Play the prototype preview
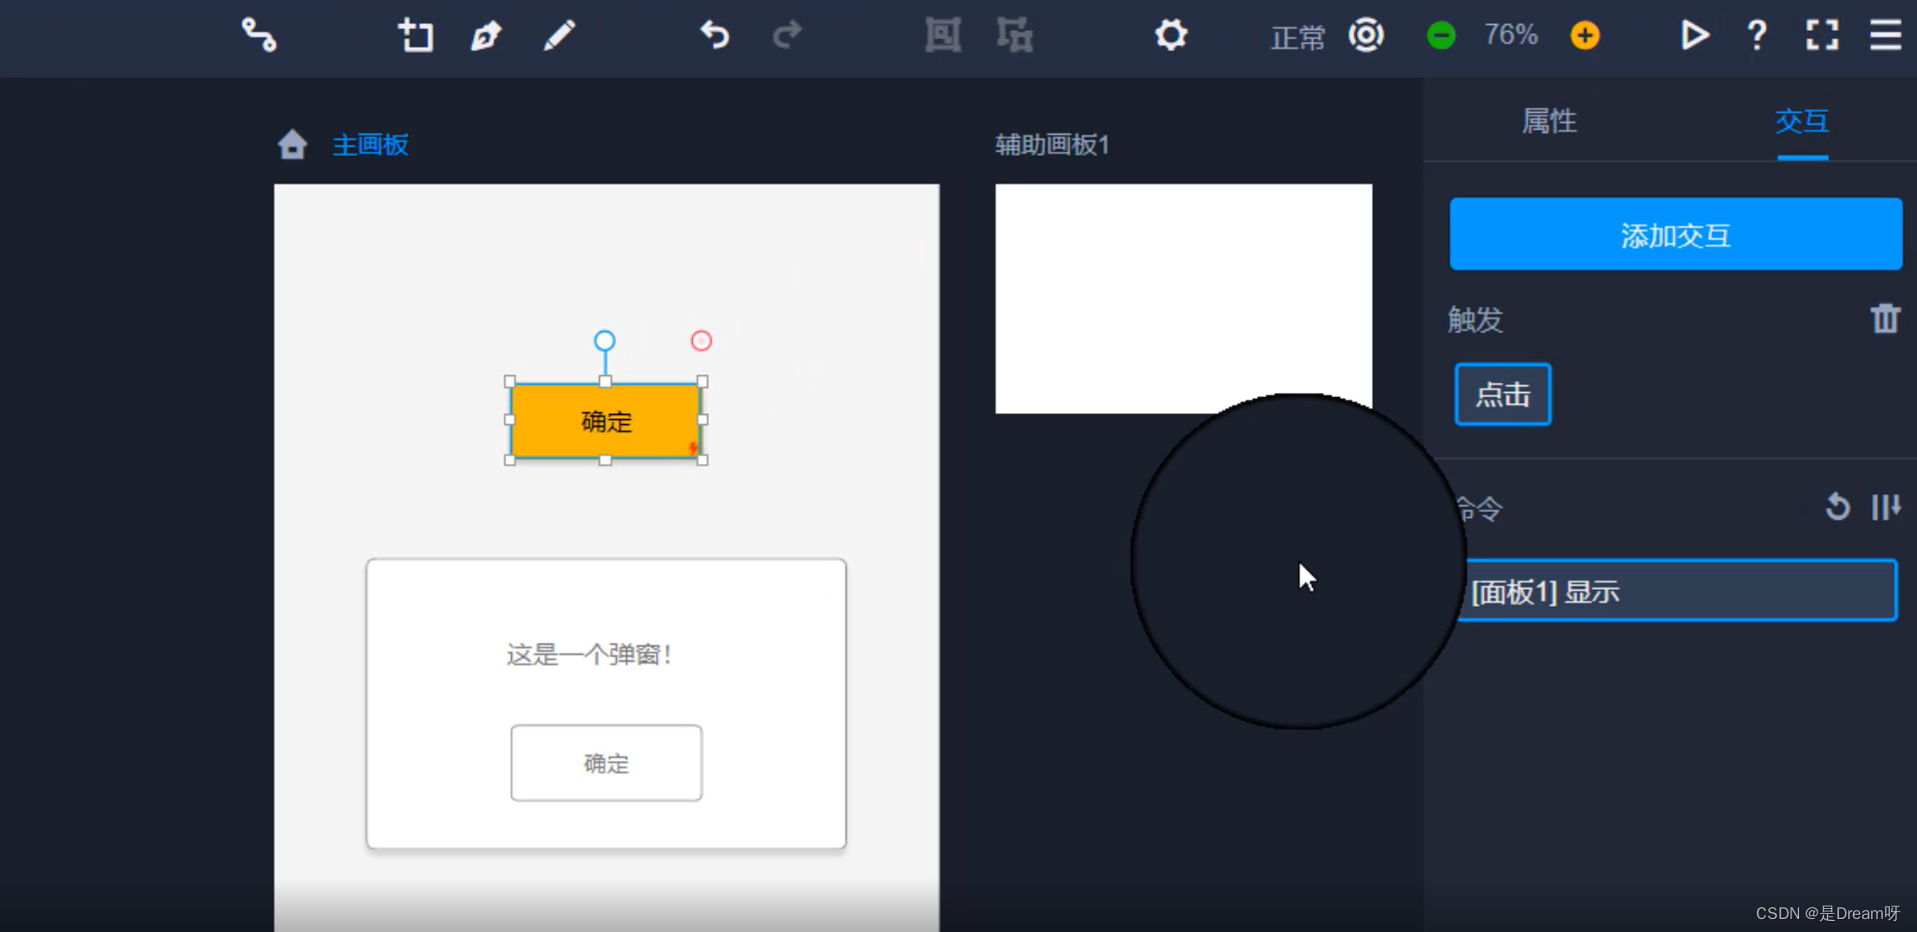1917x932 pixels. click(x=1694, y=35)
